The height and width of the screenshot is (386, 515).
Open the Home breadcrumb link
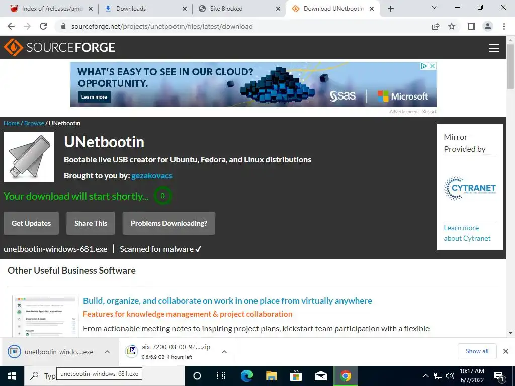click(x=12, y=123)
